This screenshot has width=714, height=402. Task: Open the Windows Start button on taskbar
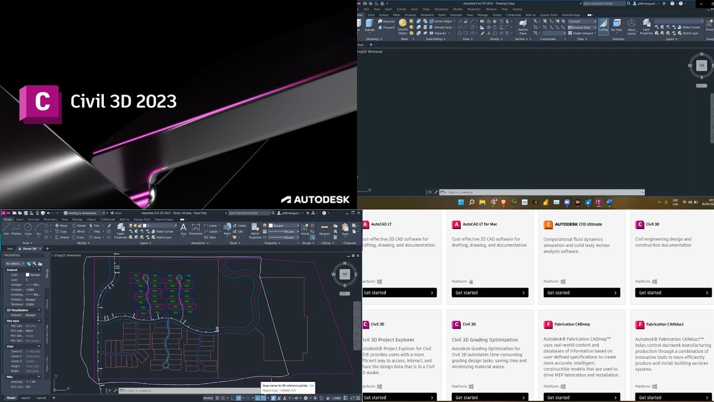pyautogui.click(x=461, y=202)
